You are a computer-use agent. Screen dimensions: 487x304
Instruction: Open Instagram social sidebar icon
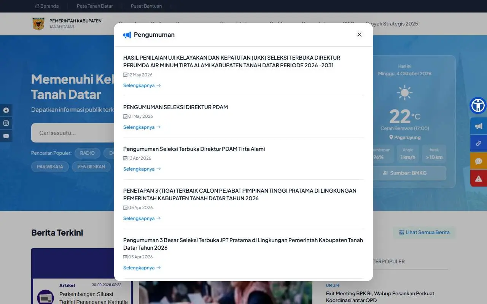[6, 123]
